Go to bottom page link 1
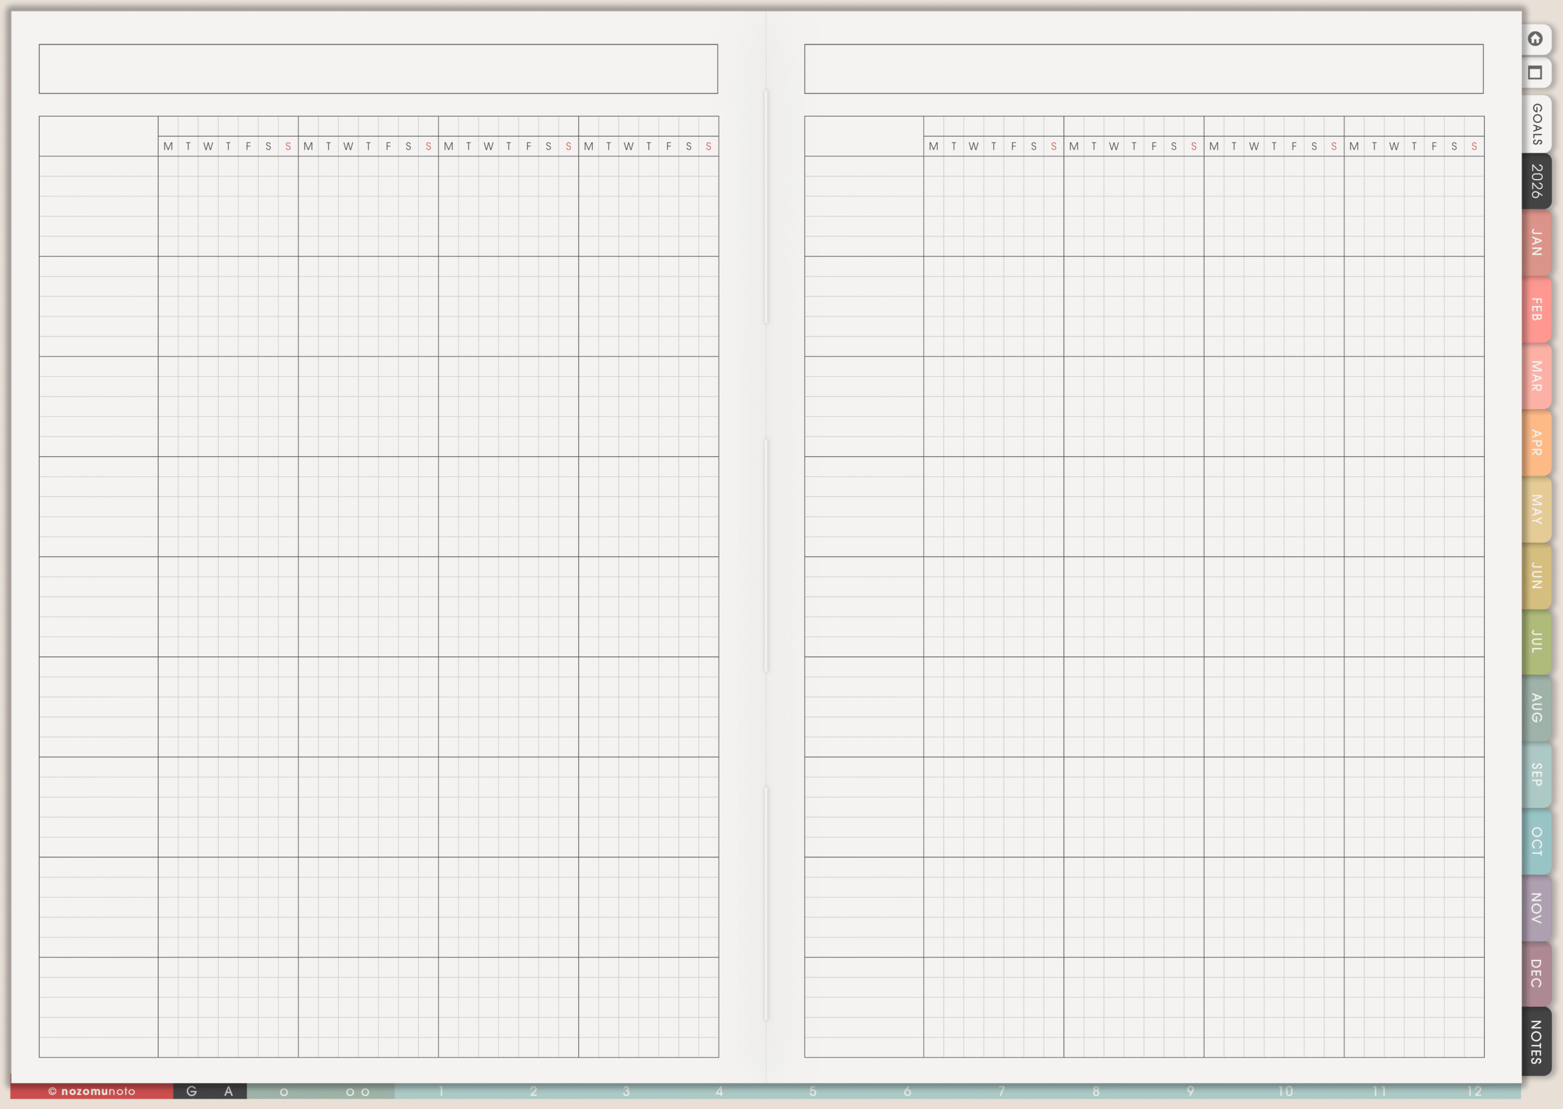Screen dimensions: 1563x1109 click(x=441, y=1091)
